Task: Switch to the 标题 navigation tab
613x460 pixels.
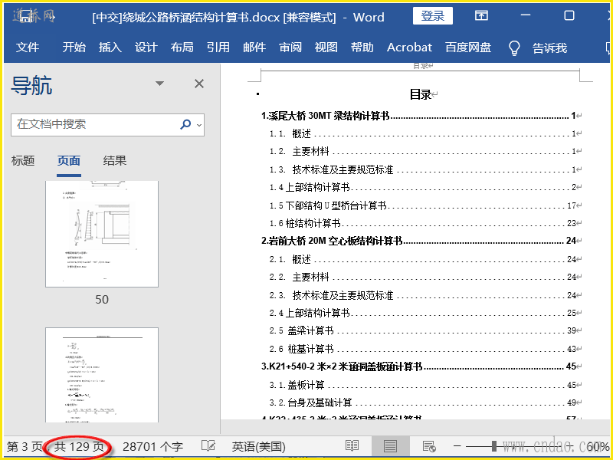Action: tap(23, 161)
